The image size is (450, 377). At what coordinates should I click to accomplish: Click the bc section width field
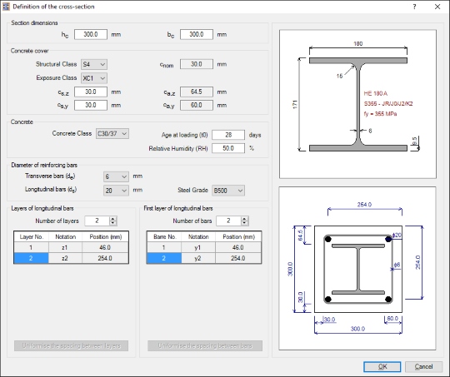click(x=197, y=34)
